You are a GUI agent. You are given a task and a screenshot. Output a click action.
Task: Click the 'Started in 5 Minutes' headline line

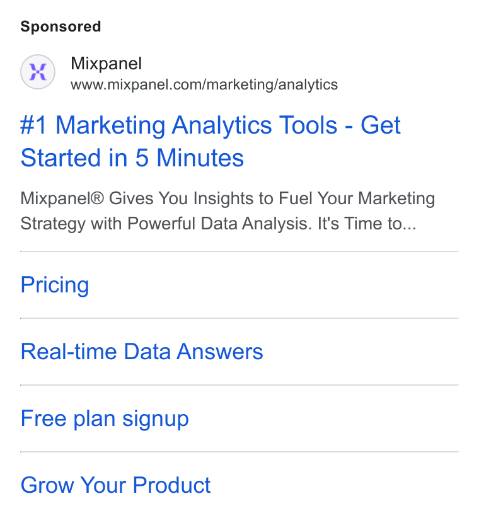coord(132,158)
